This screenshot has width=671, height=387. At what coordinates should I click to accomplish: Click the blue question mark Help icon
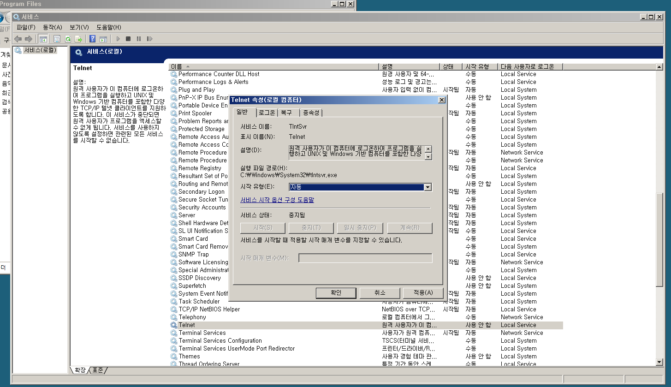click(x=93, y=39)
